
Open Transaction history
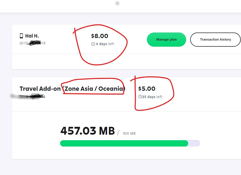[215, 40]
